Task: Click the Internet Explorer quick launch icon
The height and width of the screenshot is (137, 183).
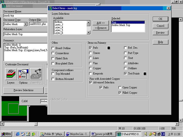Action: (x=18, y=134)
